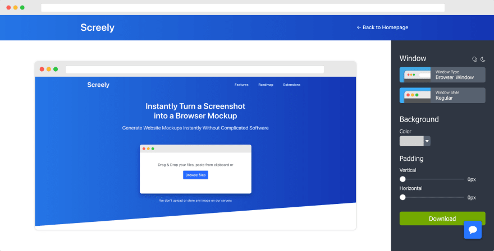This screenshot has width=494, height=251.
Task: Click the drag and drop upload box text
Action: point(195,165)
